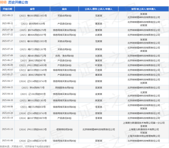The height and width of the screenshot is (148, 169).
Task: Click the 案号 column header
Action: [33, 9]
